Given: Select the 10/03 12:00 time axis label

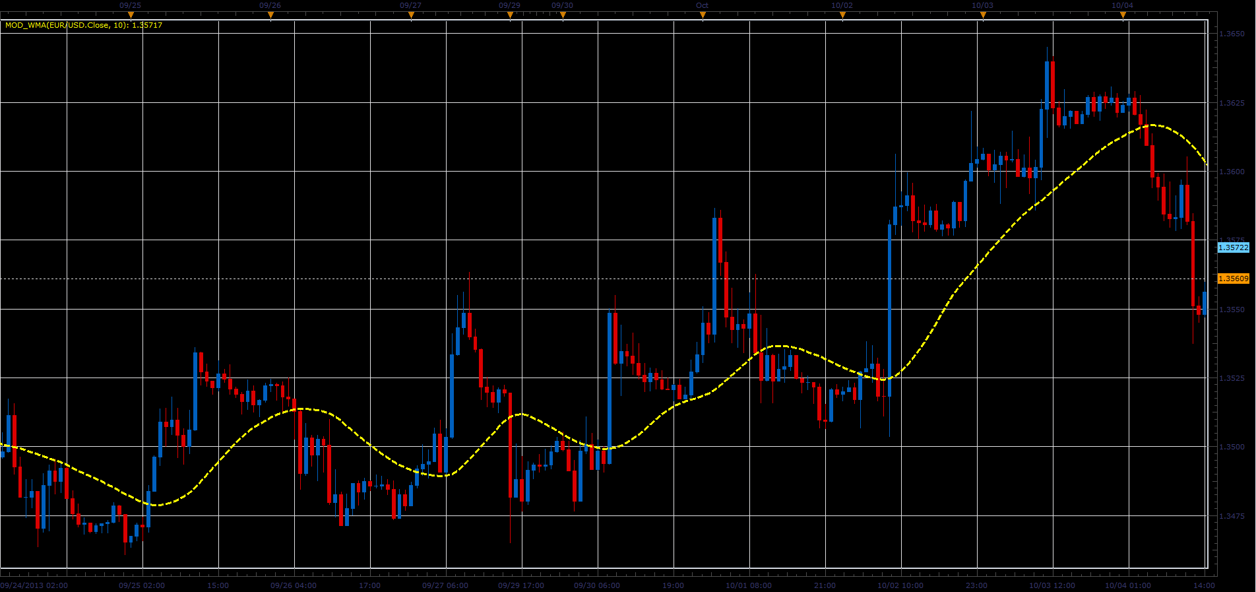Looking at the screenshot, I should 1052,585.
